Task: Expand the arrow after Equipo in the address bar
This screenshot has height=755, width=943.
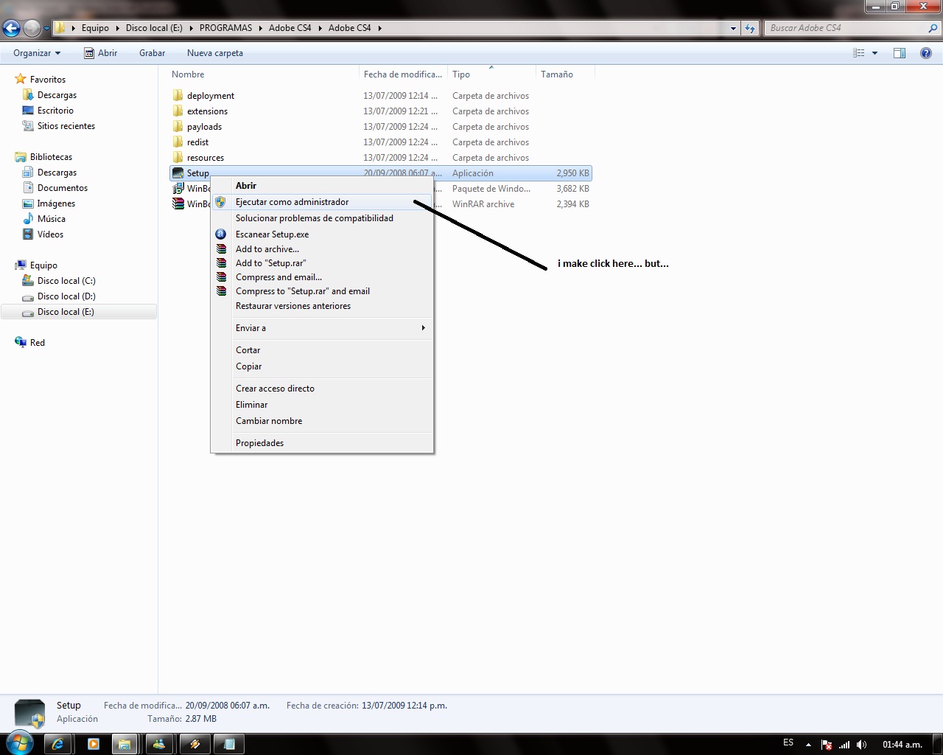Action: point(117,28)
